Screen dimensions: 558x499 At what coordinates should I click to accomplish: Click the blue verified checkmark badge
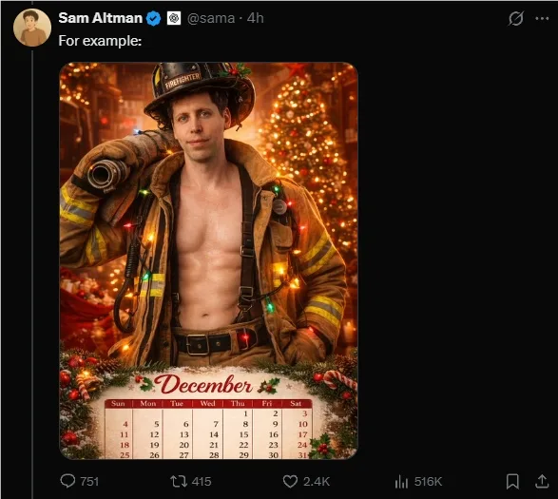coord(153,18)
